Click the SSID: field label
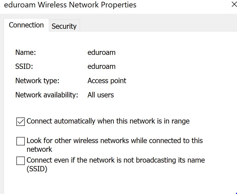Screen dimensions: 237x194 pos(24,66)
